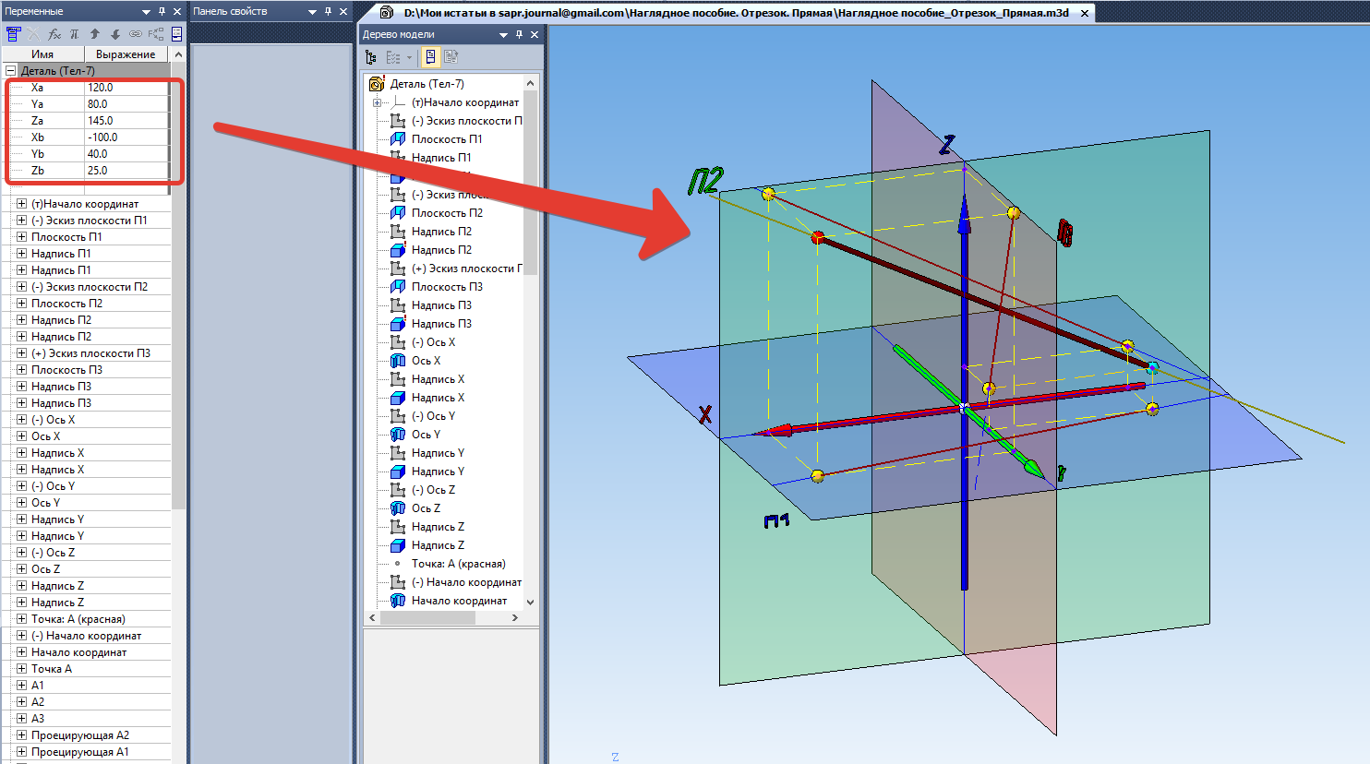This screenshot has width=1370, height=764.
Task: Click the last document icon in Дерево модели toolbar
Action: pyautogui.click(x=451, y=57)
